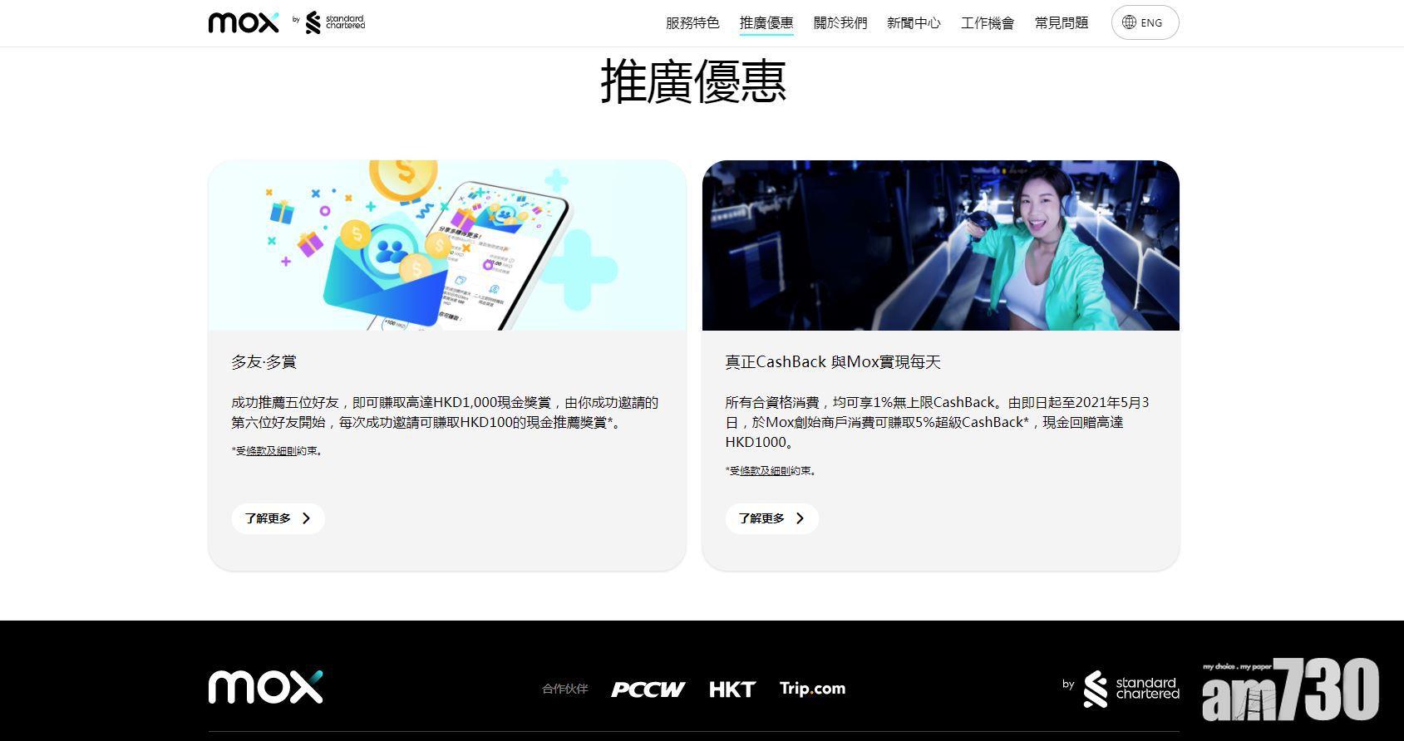Open the 新聞中心 menu item
This screenshot has width=1404, height=741.
pos(914,23)
